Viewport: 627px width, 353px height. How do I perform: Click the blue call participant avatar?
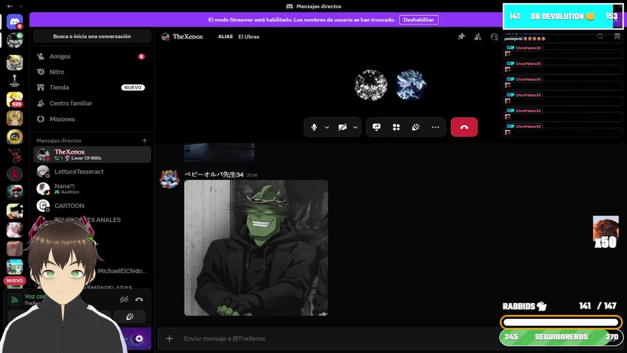pos(410,85)
